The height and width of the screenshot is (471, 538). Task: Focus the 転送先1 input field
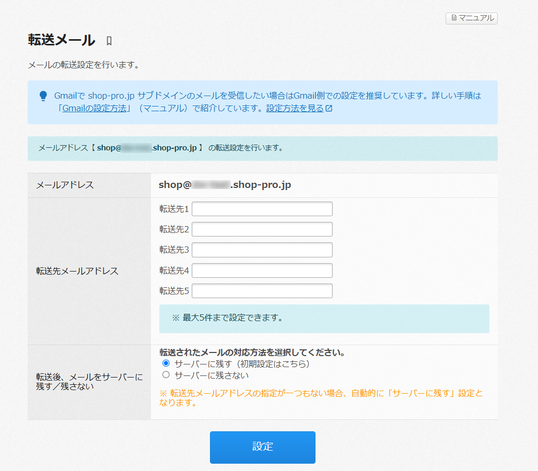pos(262,209)
